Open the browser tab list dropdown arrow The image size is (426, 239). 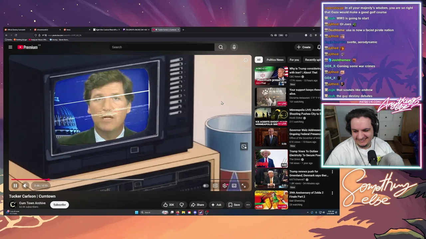[x=313, y=30]
